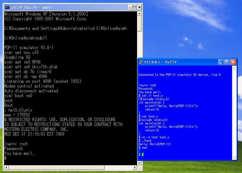Click the green cursor in PuTTY terminal

pos(142,154)
